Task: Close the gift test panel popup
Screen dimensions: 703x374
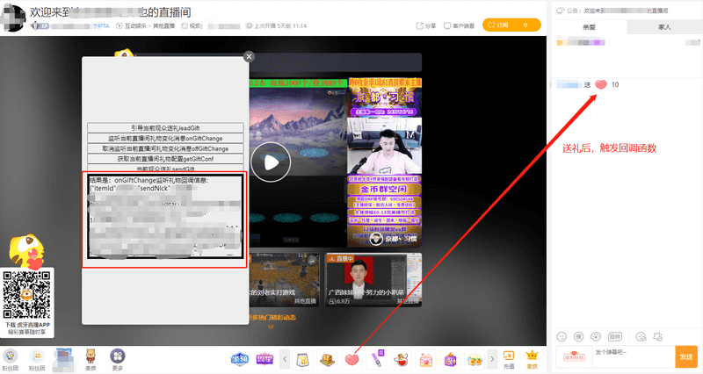Action: click(249, 56)
